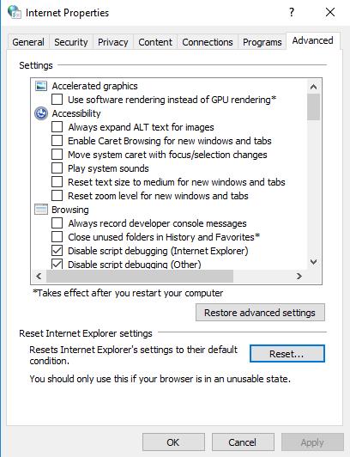Screen dimensions: 350x457
Task: Tick Always expand ALT text for images
Action: (57, 127)
